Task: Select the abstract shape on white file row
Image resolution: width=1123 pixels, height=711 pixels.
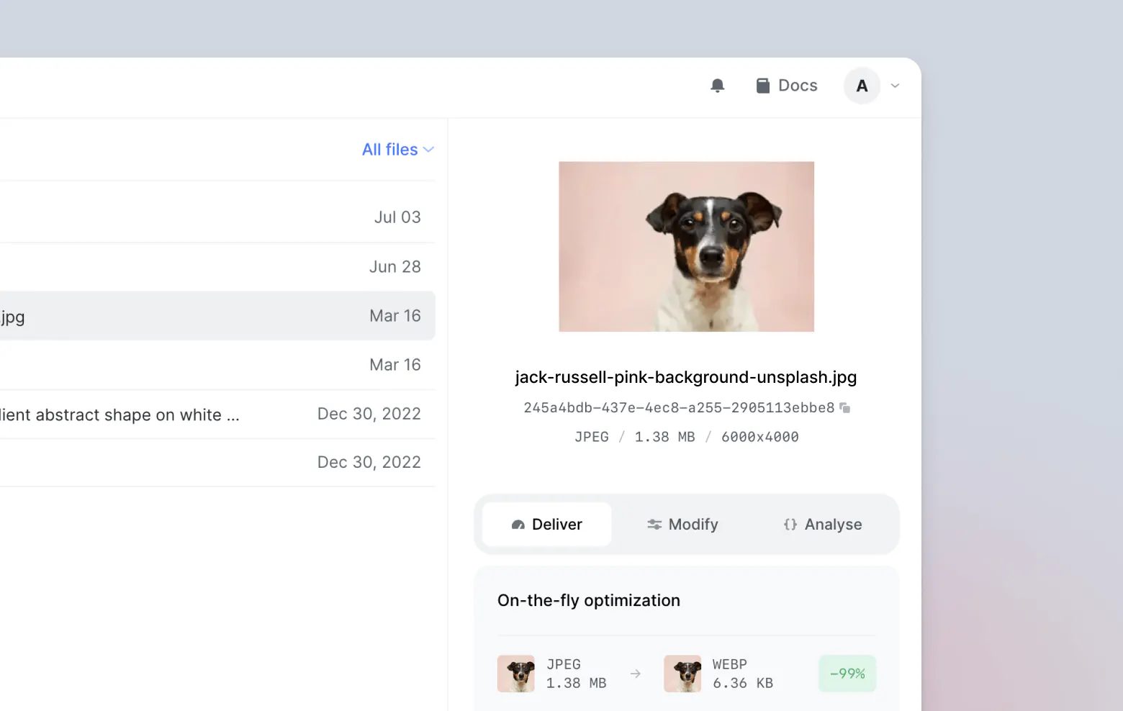Action: [217, 415]
